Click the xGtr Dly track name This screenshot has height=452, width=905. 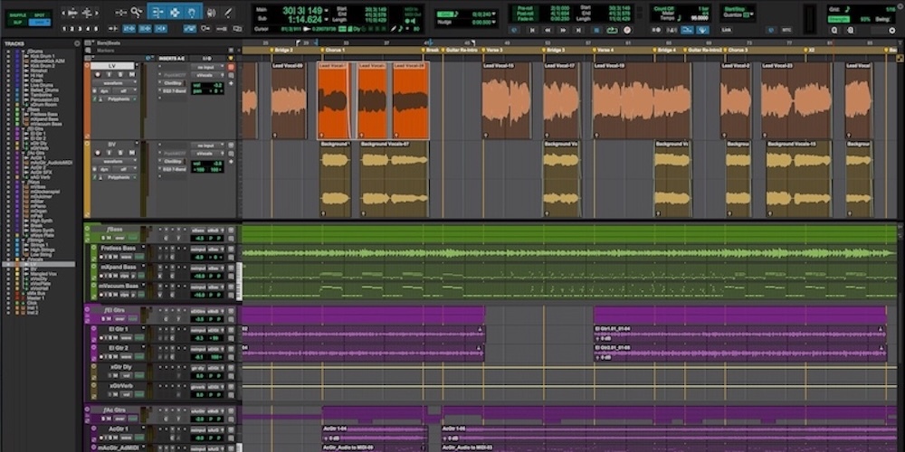pyautogui.click(x=120, y=367)
